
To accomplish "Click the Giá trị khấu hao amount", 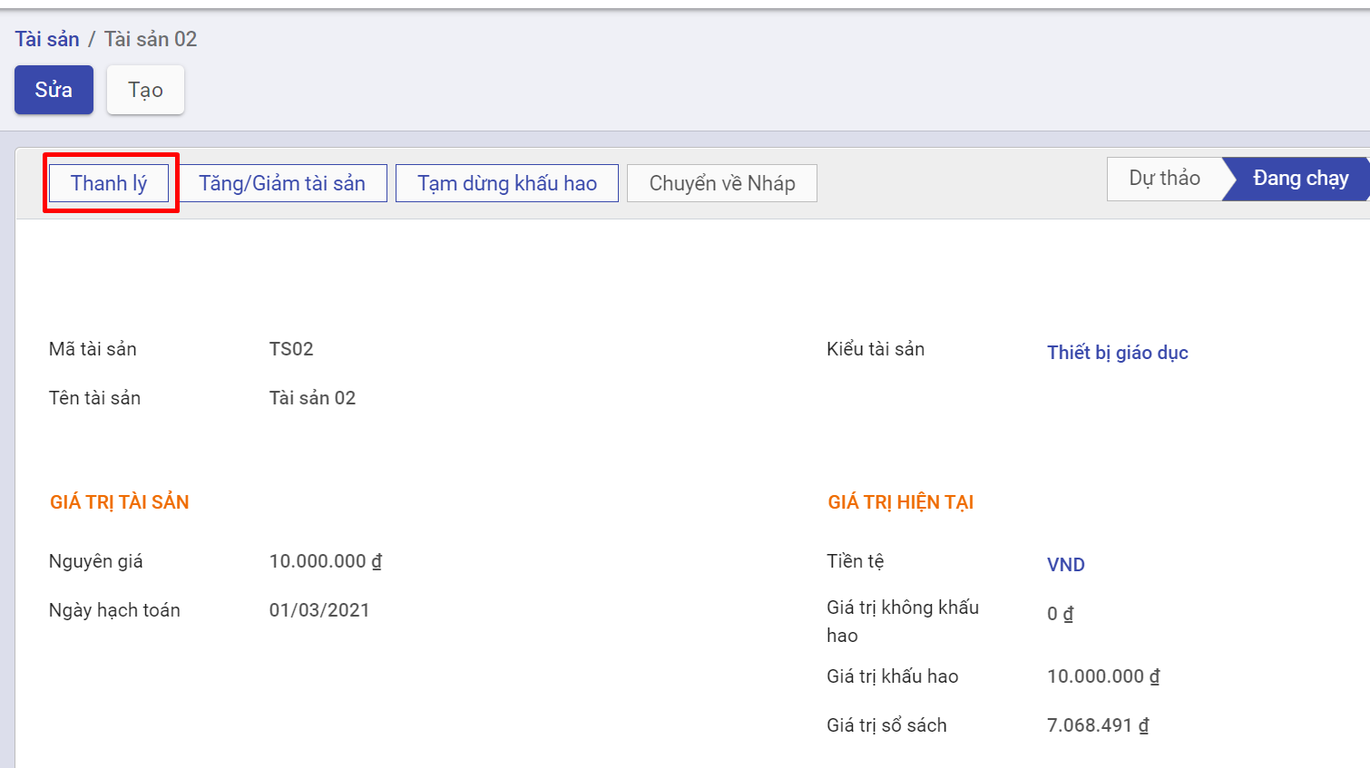I will [x=1102, y=676].
